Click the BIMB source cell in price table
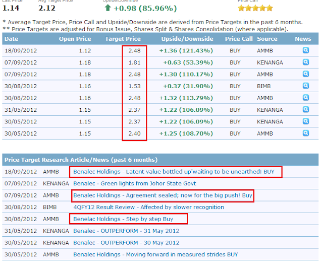Screen dimensions: 323x274 (263, 86)
